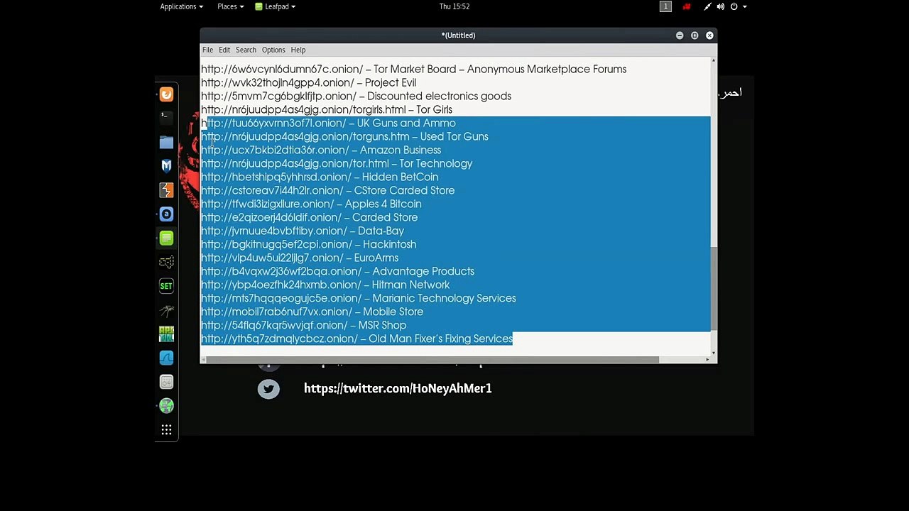
Task: Launch apktool icon in the dock
Action: click(166, 334)
